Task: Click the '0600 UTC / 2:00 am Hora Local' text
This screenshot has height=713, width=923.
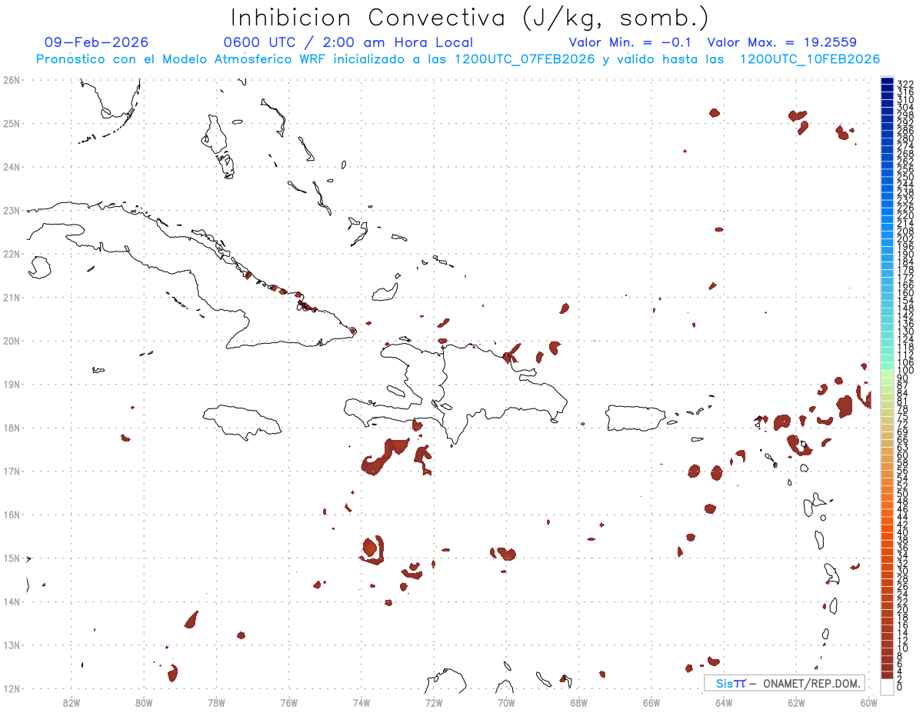Action: (348, 42)
